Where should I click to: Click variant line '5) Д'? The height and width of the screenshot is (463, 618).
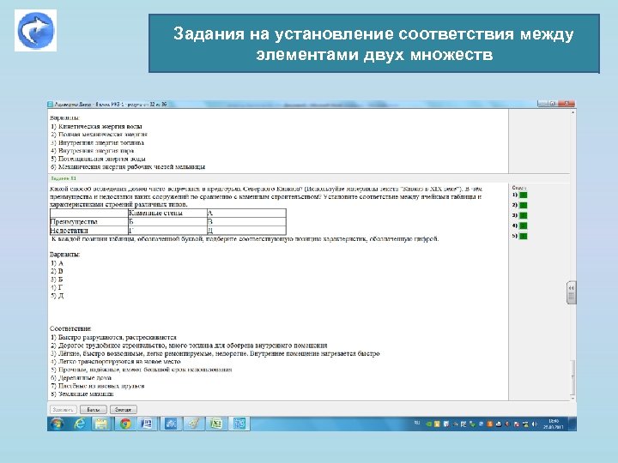coord(57,296)
